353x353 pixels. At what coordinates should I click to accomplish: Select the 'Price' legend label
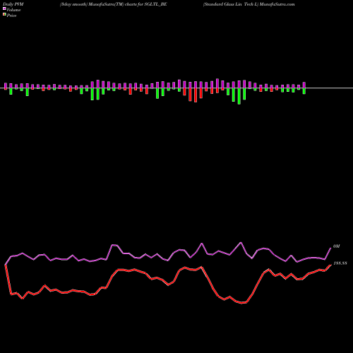pos(11,16)
